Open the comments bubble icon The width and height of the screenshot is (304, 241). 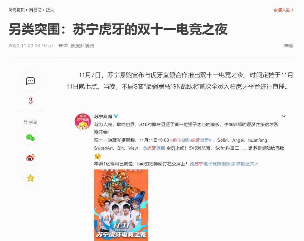[x=30, y=81]
